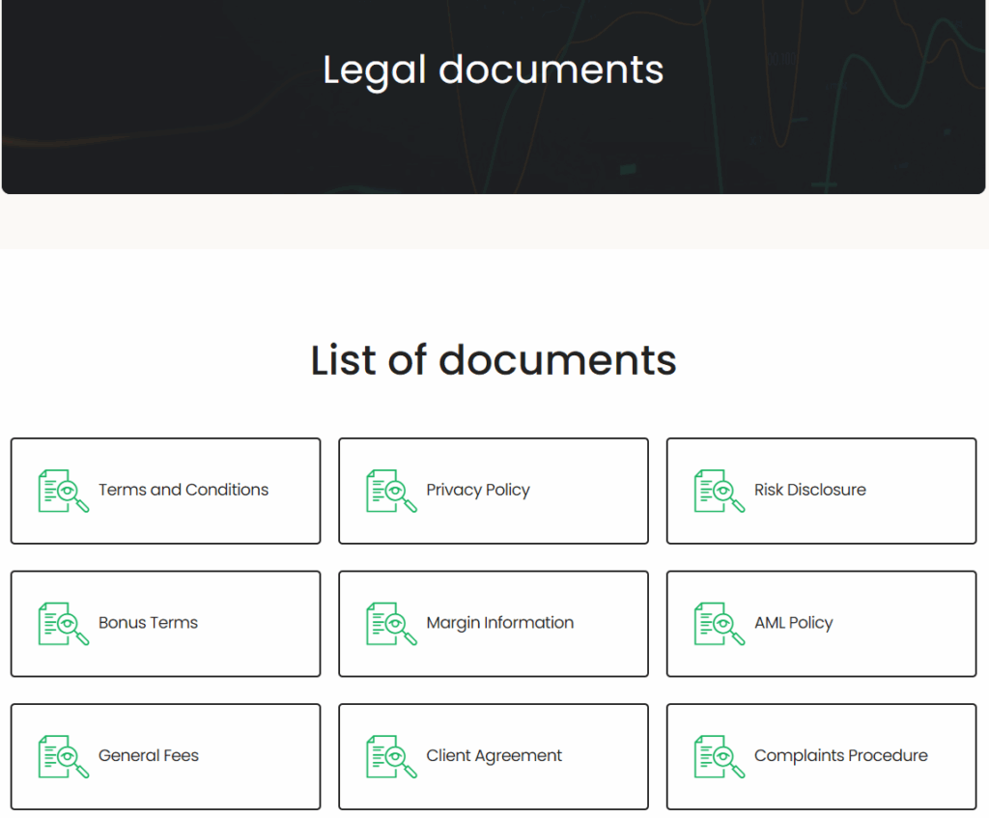Select the Margin Information text link
The height and width of the screenshot is (818, 989).
499,623
